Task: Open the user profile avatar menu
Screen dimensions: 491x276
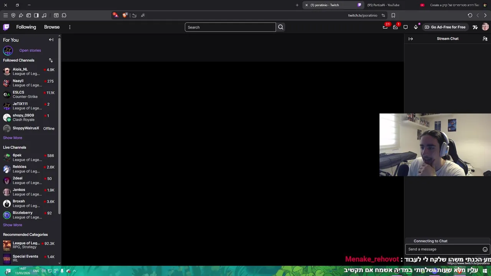Action: click(485, 27)
